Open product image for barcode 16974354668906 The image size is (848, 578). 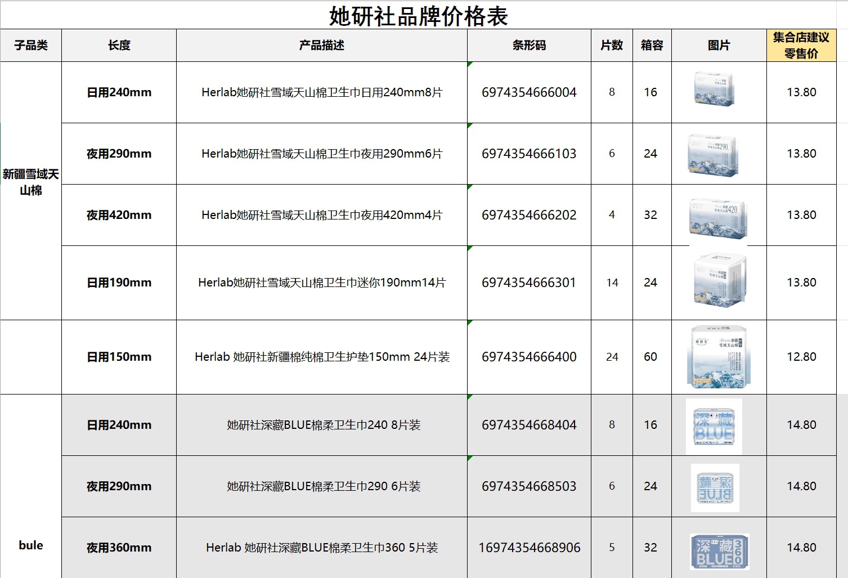(720, 552)
